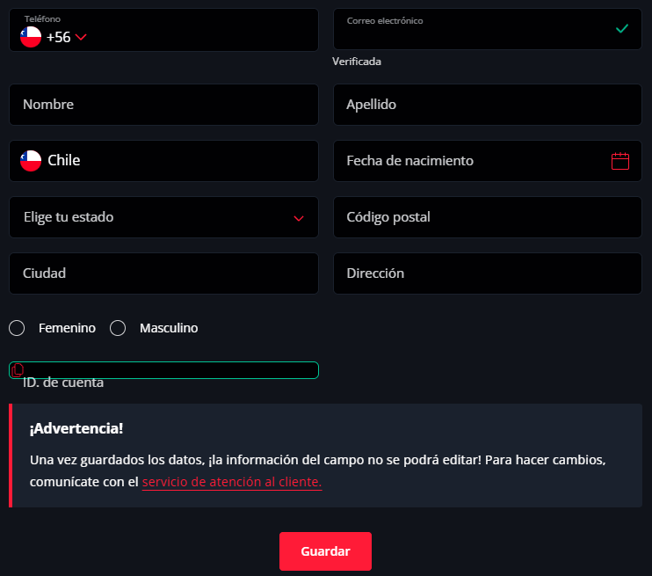
Task: Select the Masculino radio button
Action: [x=118, y=328]
